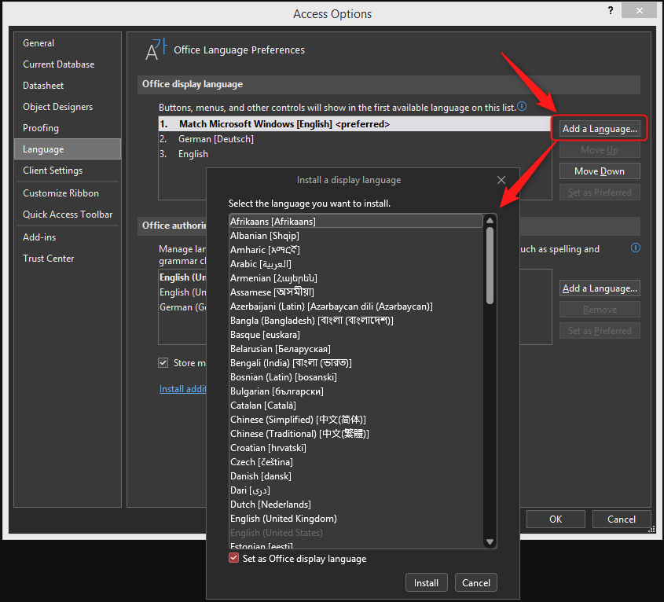Select Czech [čeština] in install list
The image size is (664, 602).
click(356, 462)
